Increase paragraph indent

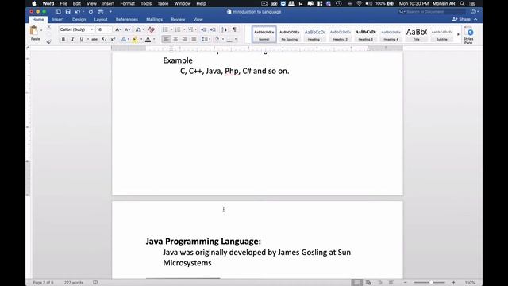pyautogui.click(x=213, y=29)
